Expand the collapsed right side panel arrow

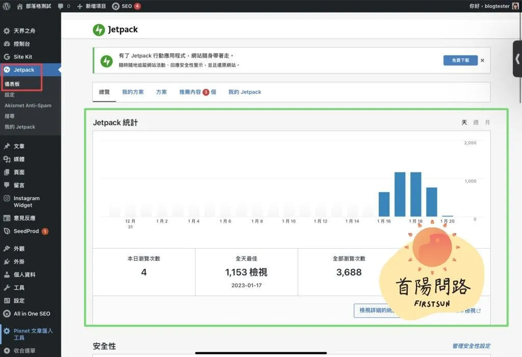click(x=517, y=58)
